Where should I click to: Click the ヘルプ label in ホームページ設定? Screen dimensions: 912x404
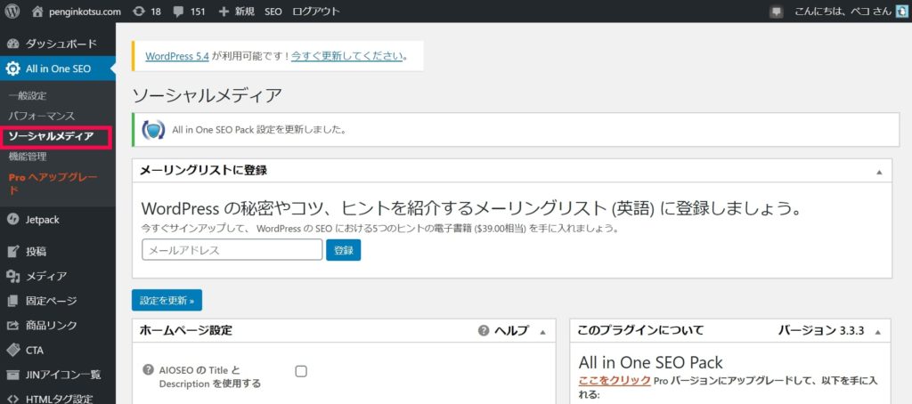(x=512, y=331)
